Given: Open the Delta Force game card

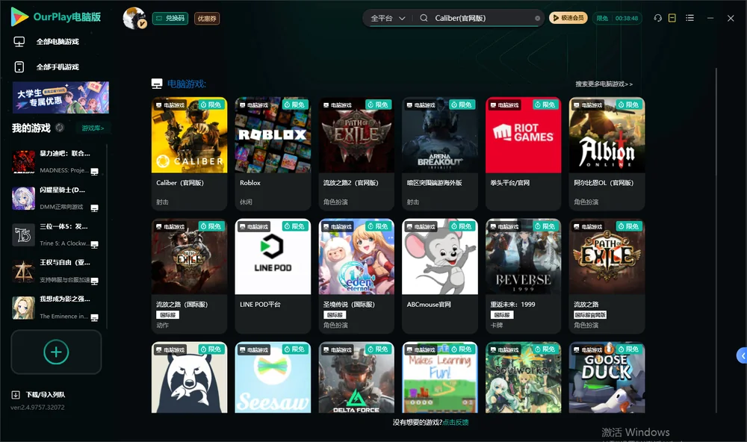Looking at the screenshot, I should click(x=356, y=377).
